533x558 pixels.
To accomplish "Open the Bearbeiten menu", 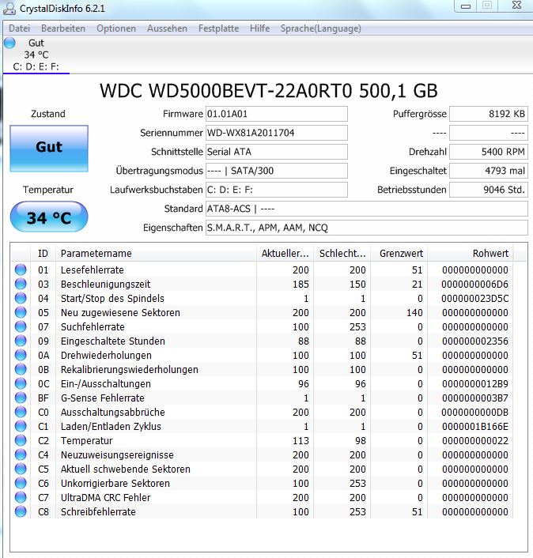I will [x=63, y=28].
